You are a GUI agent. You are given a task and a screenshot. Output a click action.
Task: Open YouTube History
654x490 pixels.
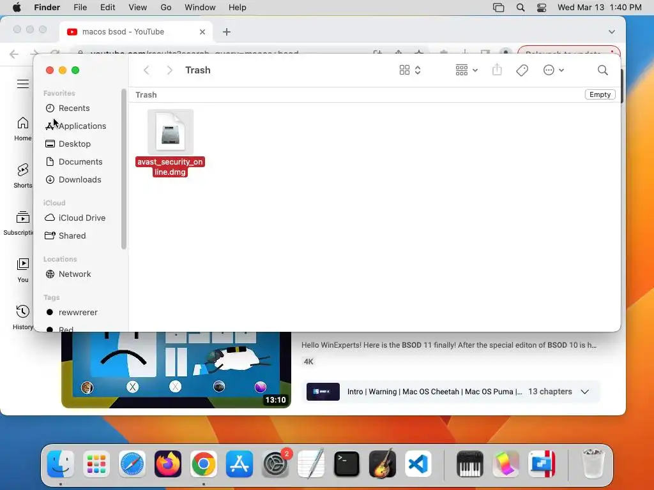point(23,318)
